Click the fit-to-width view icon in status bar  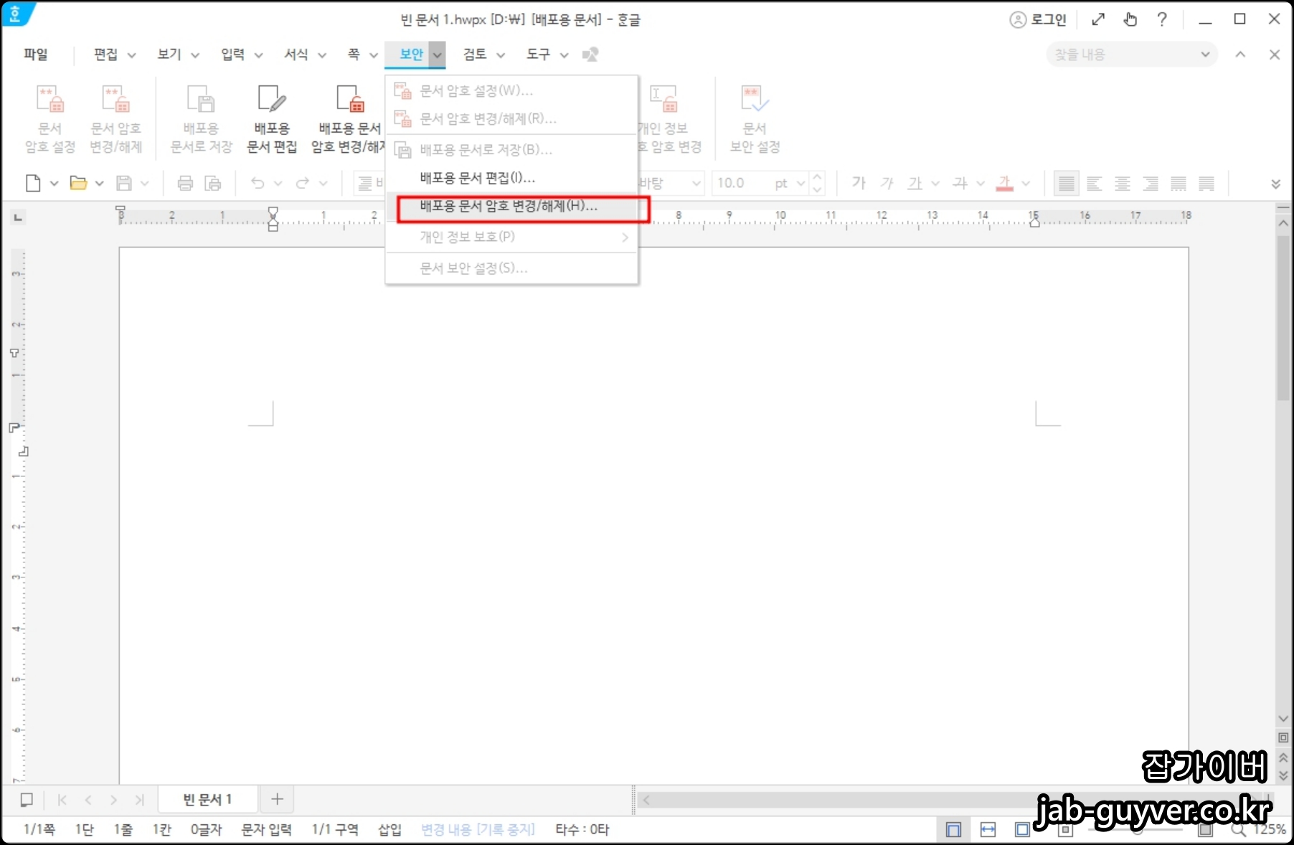click(988, 830)
